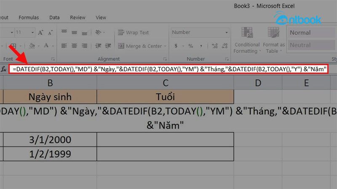Viewport: 337px width, 189px height.
Task: Select cell containing 3/1/2000
Action: click(50, 140)
